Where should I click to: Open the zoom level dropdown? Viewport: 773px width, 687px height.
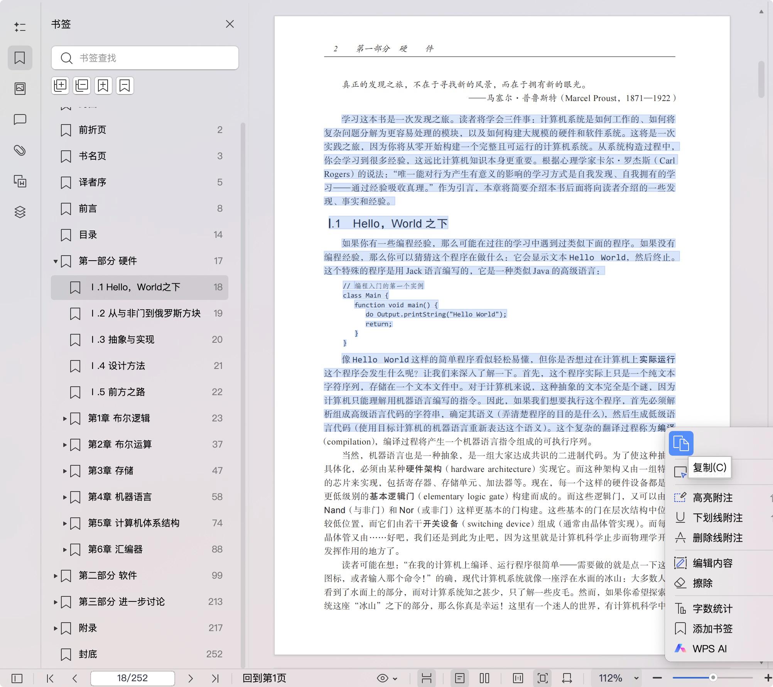pyautogui.click(x=635, y=678)
